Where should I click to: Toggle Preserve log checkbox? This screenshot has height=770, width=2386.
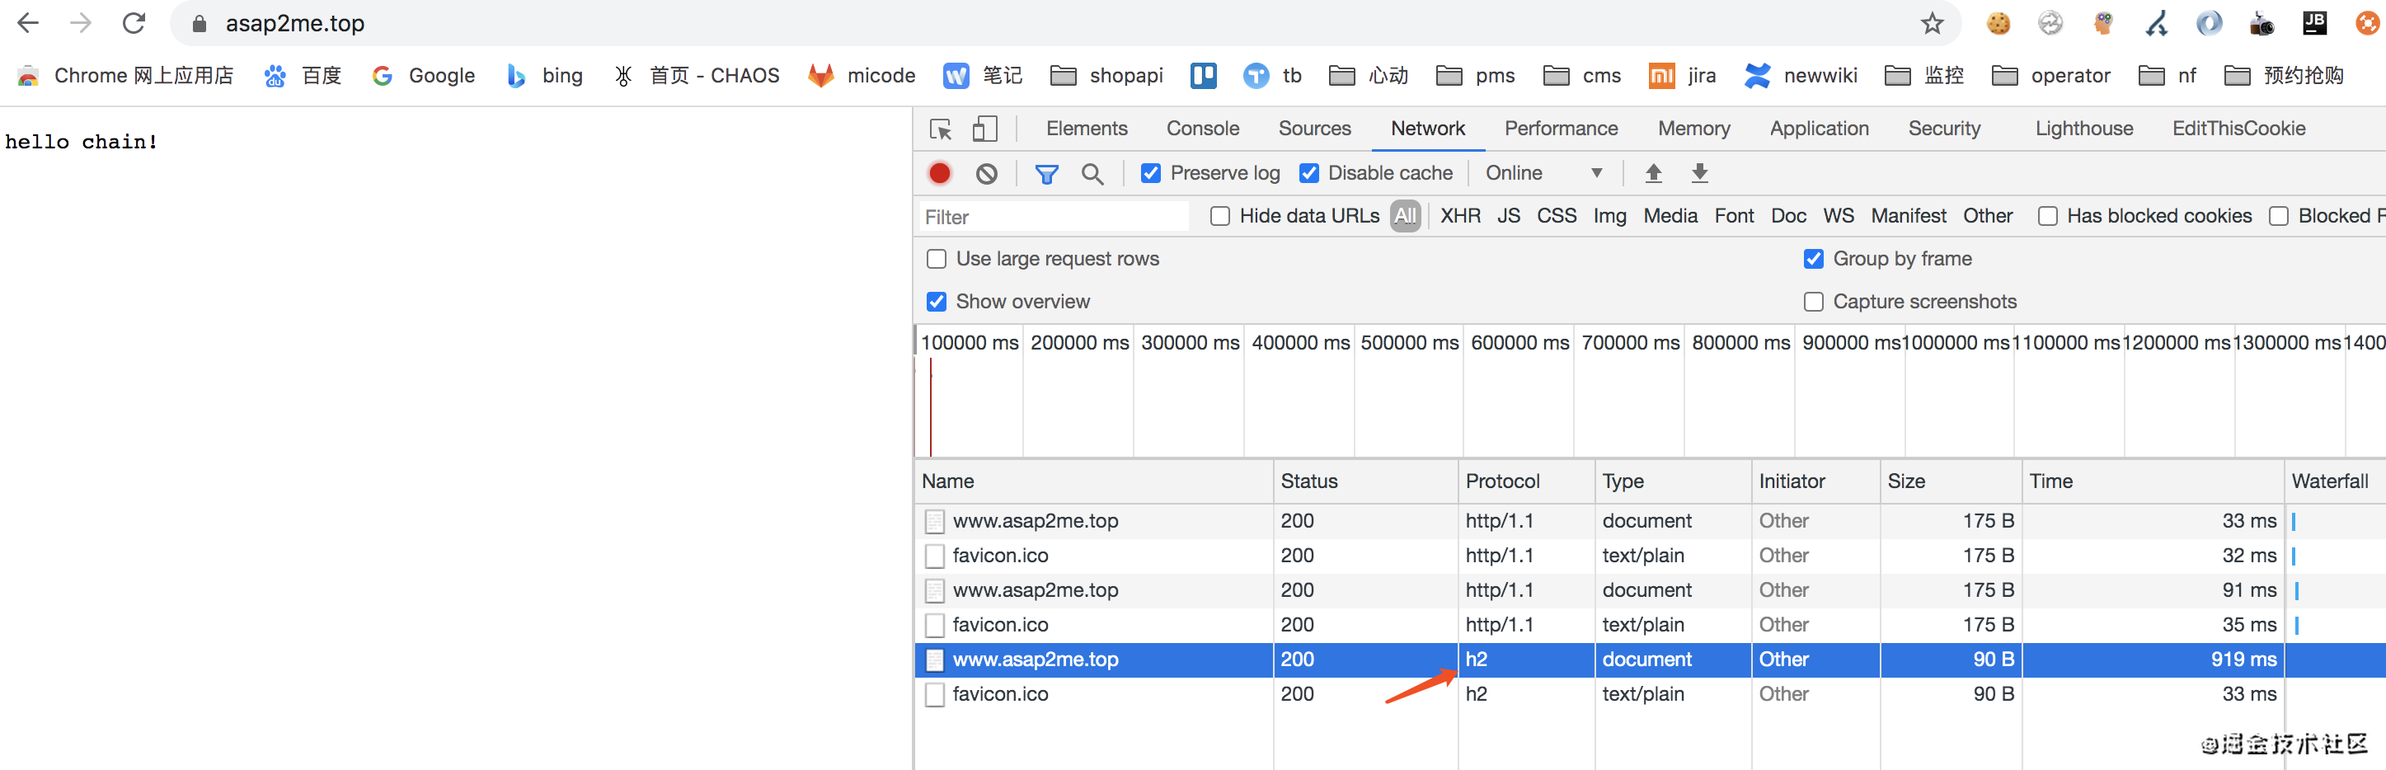click(x=1150, y=173)
